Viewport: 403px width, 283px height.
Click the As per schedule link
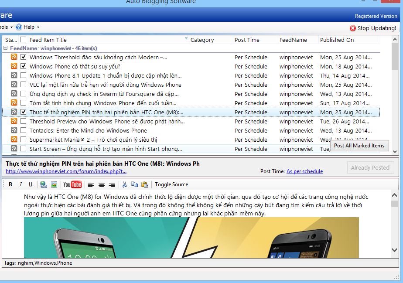point(304,171)
